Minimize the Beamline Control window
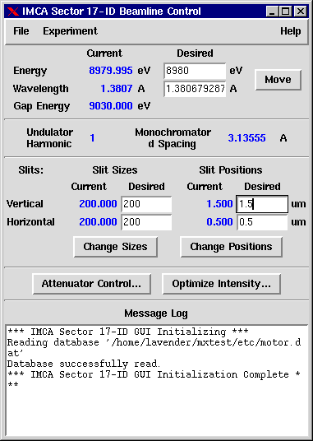 point(271,12)
